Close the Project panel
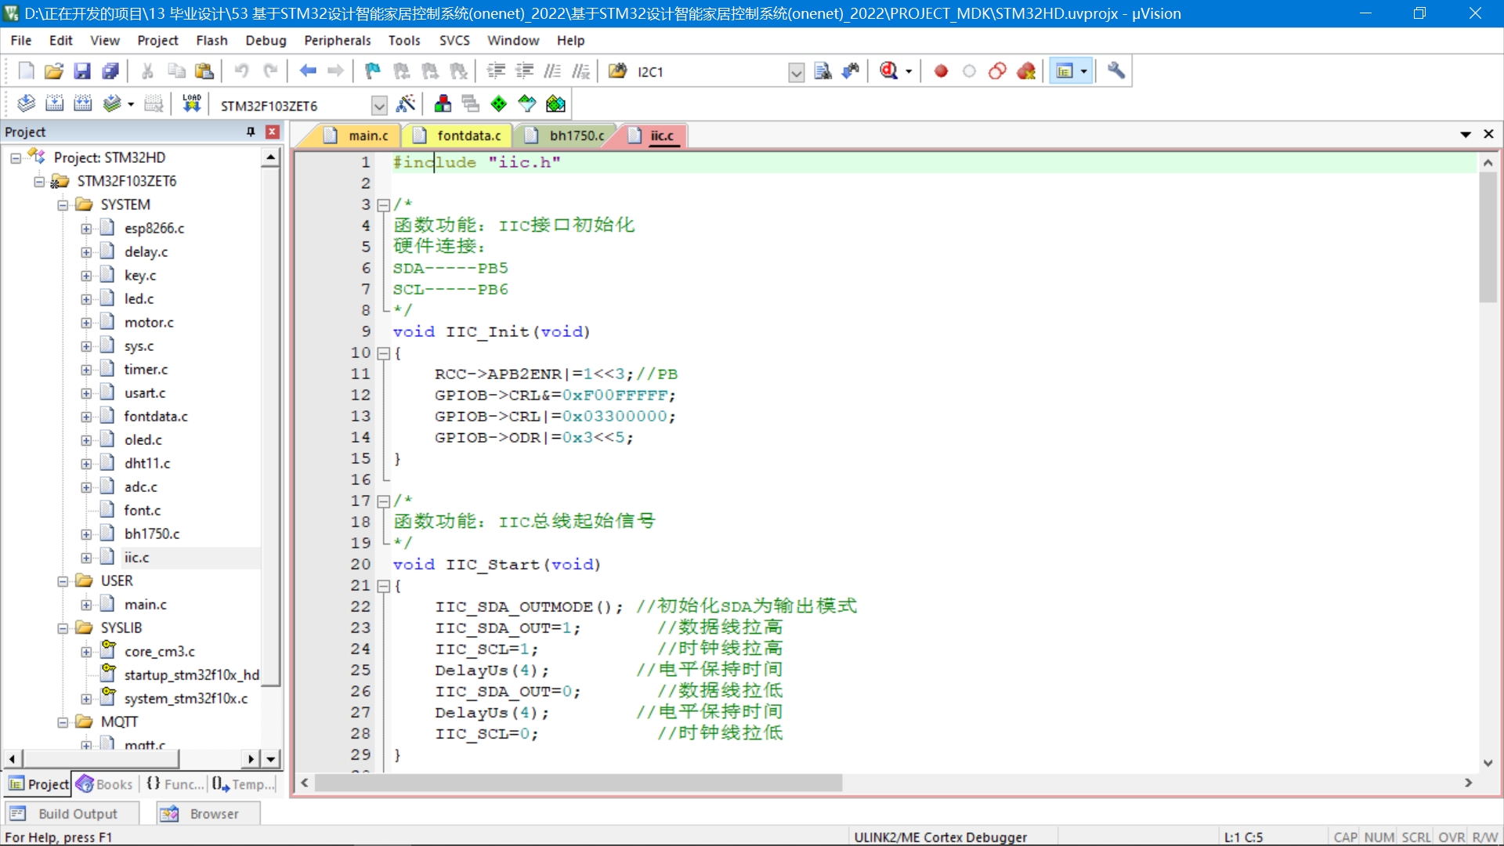Image resolution: width=1504 pixels, height=846 pixels. pyautogui.click(x=273, y=132)
